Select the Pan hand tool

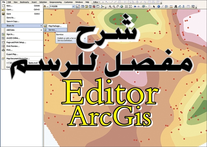pos(118,6)
